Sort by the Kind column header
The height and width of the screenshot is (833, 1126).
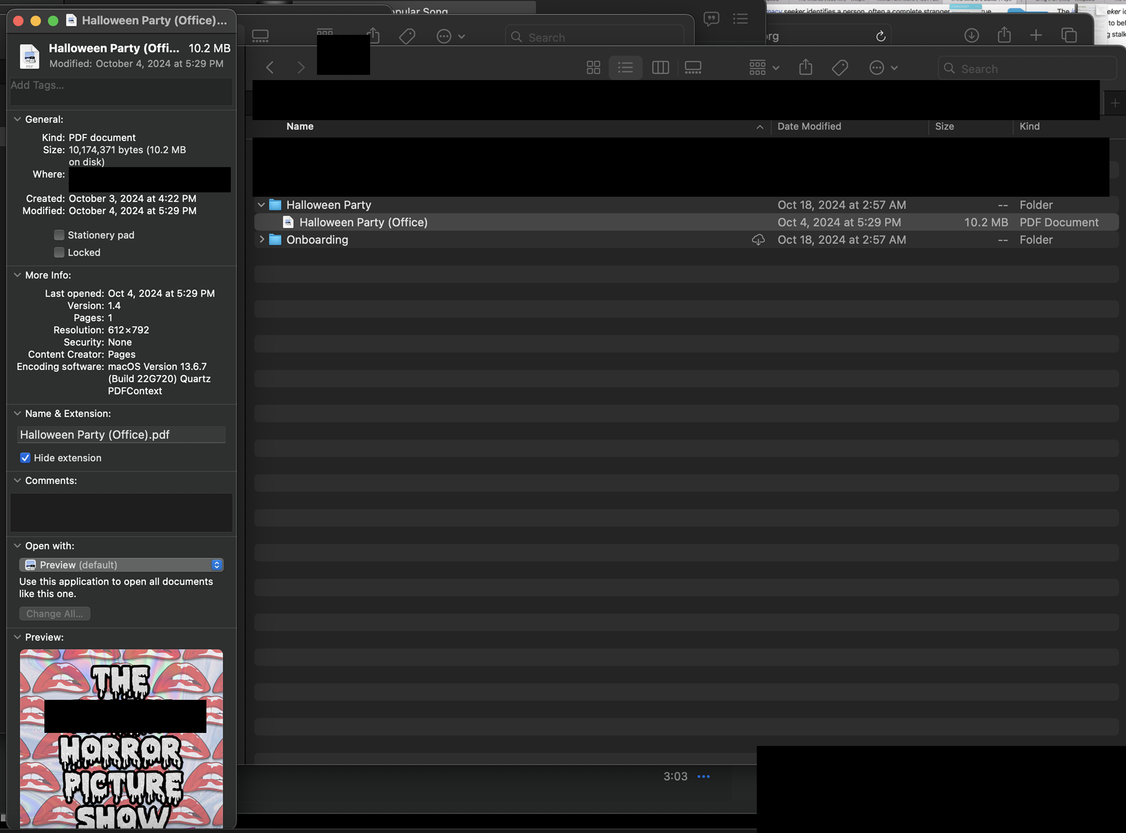pos(1029,127)
